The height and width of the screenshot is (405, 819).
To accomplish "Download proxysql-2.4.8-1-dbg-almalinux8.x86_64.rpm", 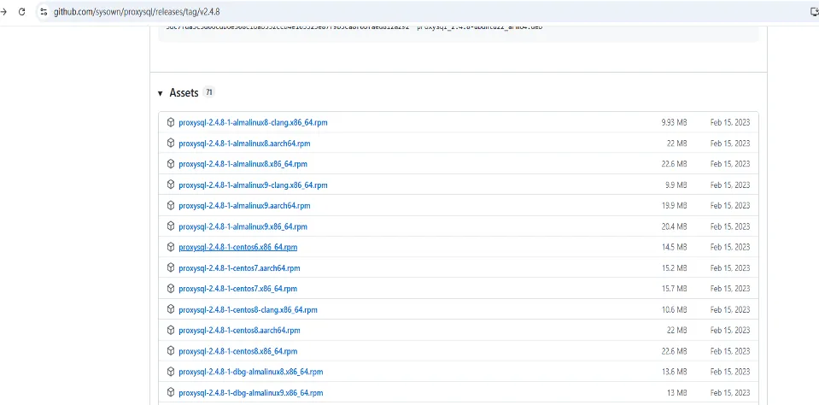I will (251, 372).
